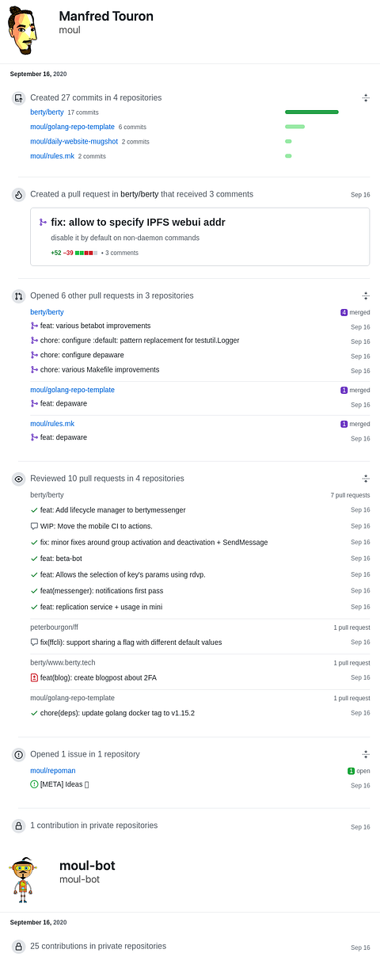This screenshot has height=976, width=380.
Task: Open feat: various betabot improvements pull request
Action: [95, 326]
